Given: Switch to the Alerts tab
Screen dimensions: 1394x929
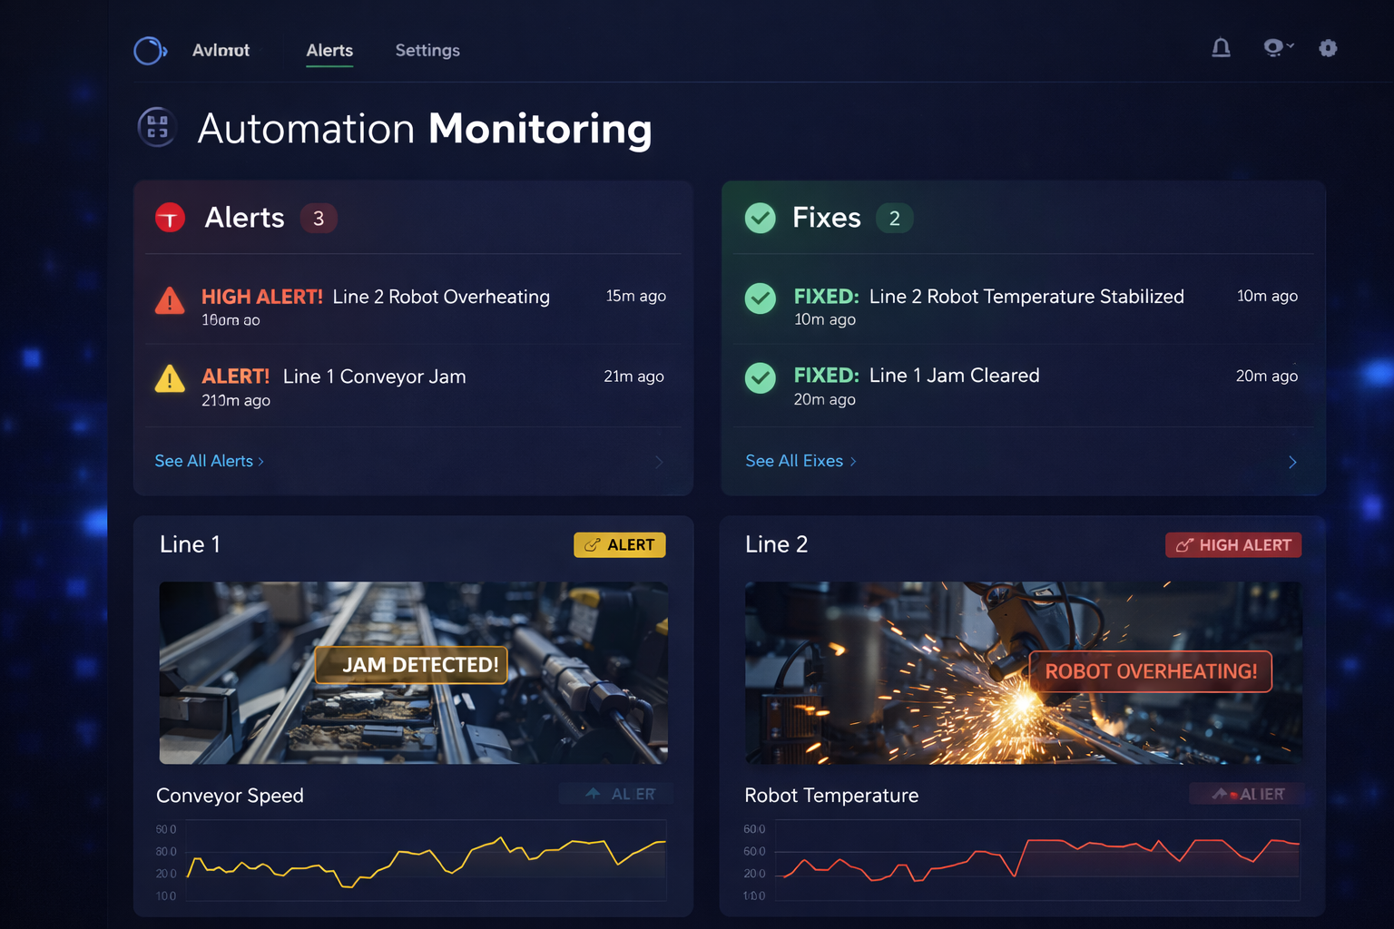Looking at the screenshot, I should (329, 51).
